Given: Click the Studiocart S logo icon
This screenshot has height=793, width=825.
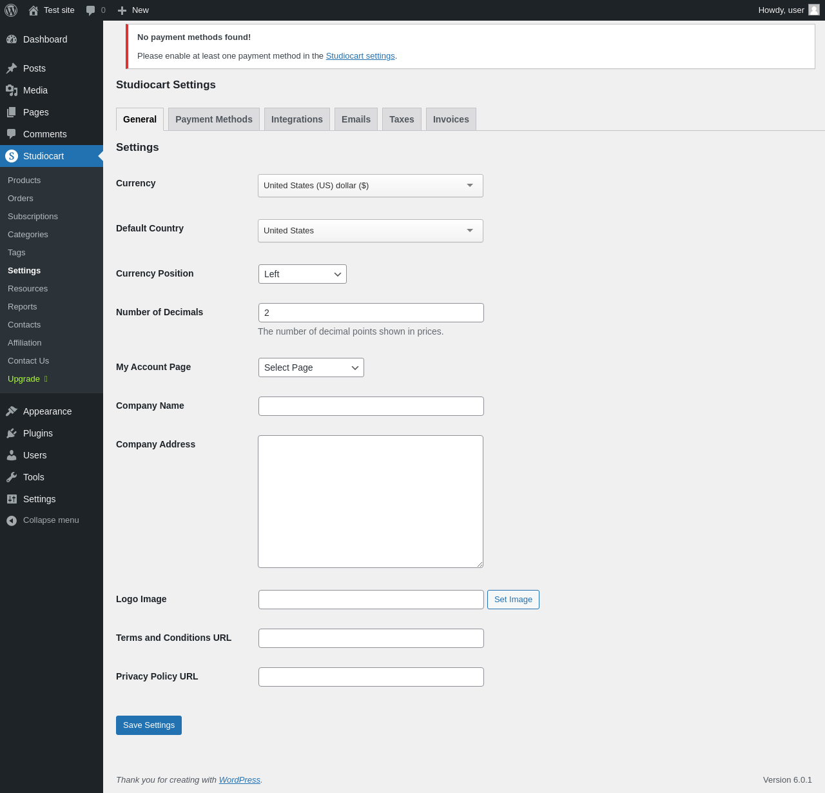Looking at the screenshot, I should tap(12, 156).
